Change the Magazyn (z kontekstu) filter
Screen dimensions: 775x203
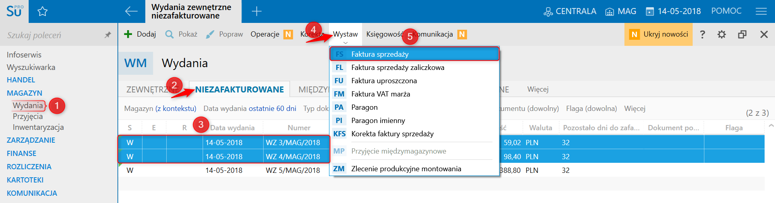[x=160, y=109]
